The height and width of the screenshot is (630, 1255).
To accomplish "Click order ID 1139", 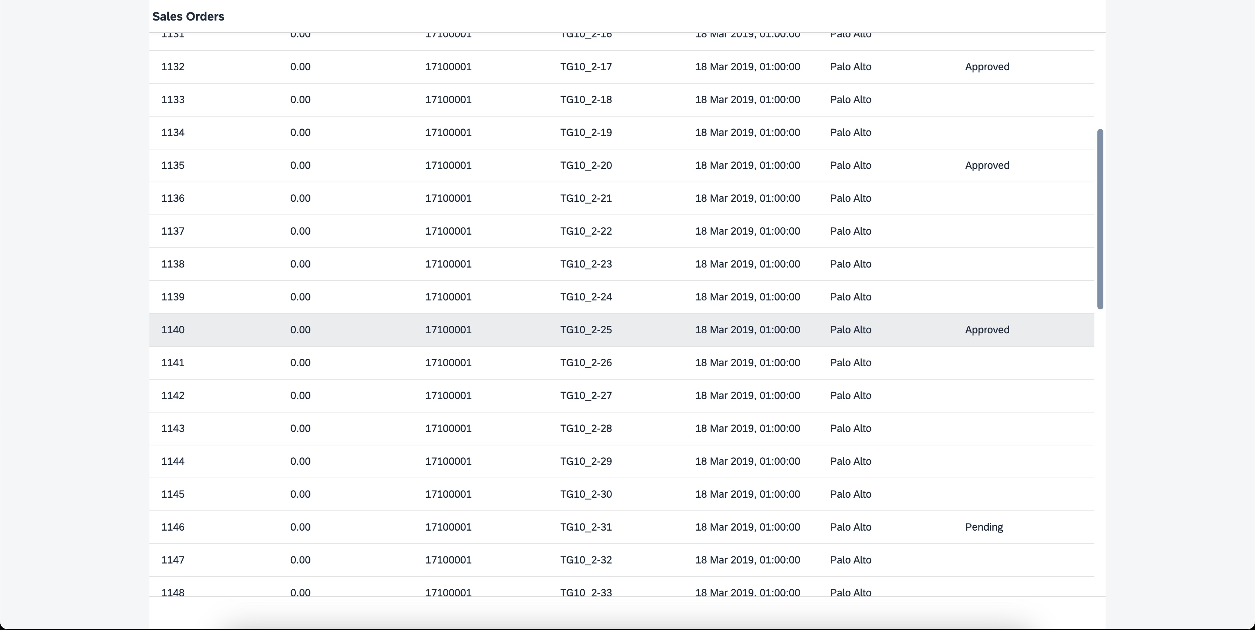I will click(x=173, y=297).
